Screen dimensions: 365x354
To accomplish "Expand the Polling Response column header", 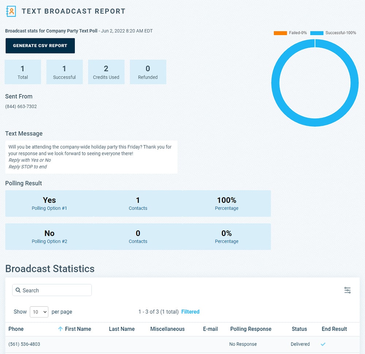I will click(x=251, y=329).
